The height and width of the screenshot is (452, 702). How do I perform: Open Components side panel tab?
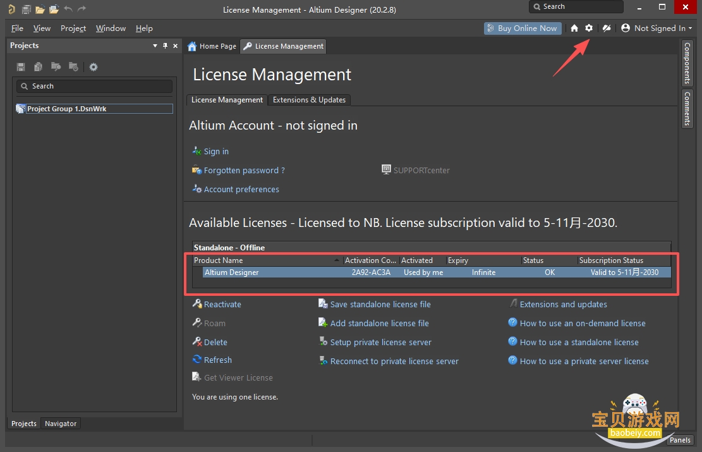[x=687, y=63]
